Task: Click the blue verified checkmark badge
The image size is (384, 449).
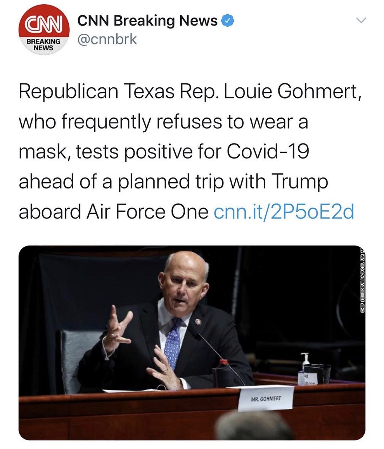Action: 228,21
